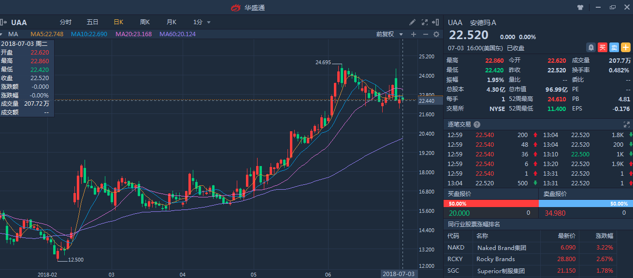Screen dimensions: 633x278
Task: Click the pencil drawing tool icon
Action: (412, 22)
